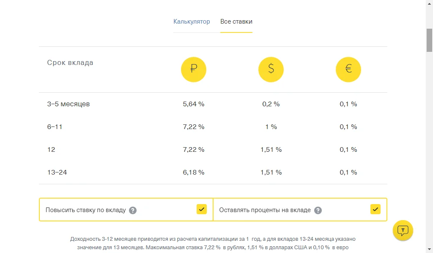The image size is (433, 253).
Task: Click the scrollbar up arrow
Action: click(x=429, y=3)
